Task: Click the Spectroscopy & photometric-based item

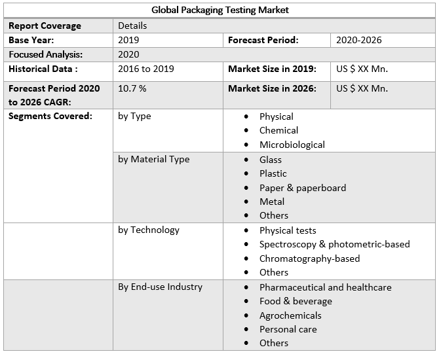Action: click(x=334, y=244)
